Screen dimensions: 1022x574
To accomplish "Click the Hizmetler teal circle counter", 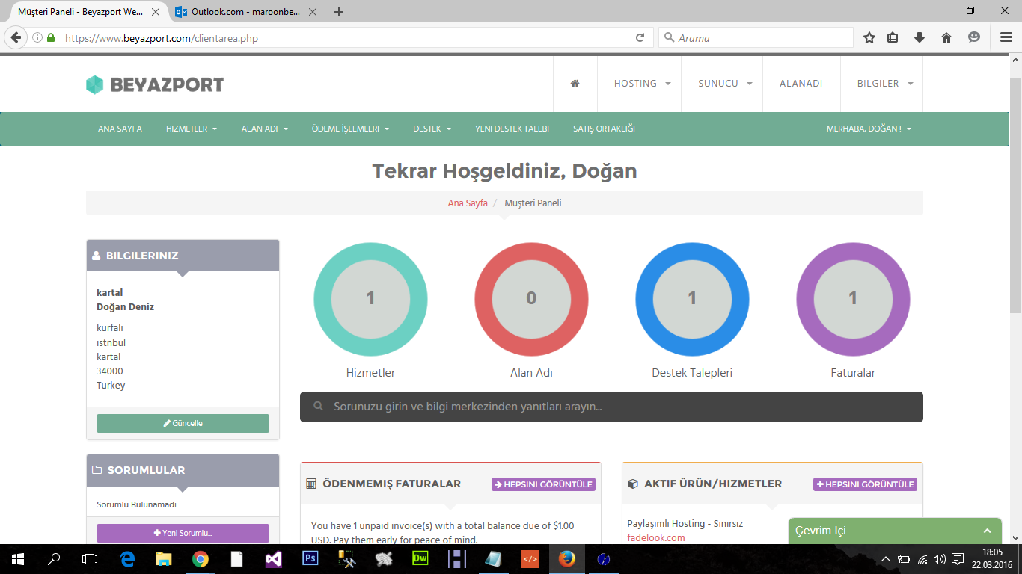I will 370,299.
